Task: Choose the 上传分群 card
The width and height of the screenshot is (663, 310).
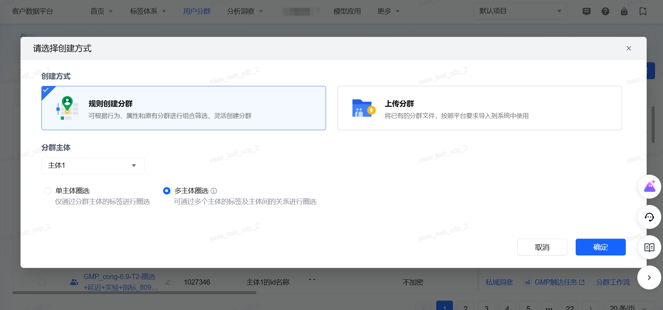Action: point(480,108)
